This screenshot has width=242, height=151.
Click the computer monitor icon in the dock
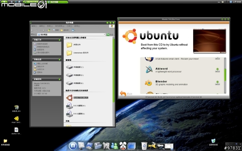click(x=81, y=146)
